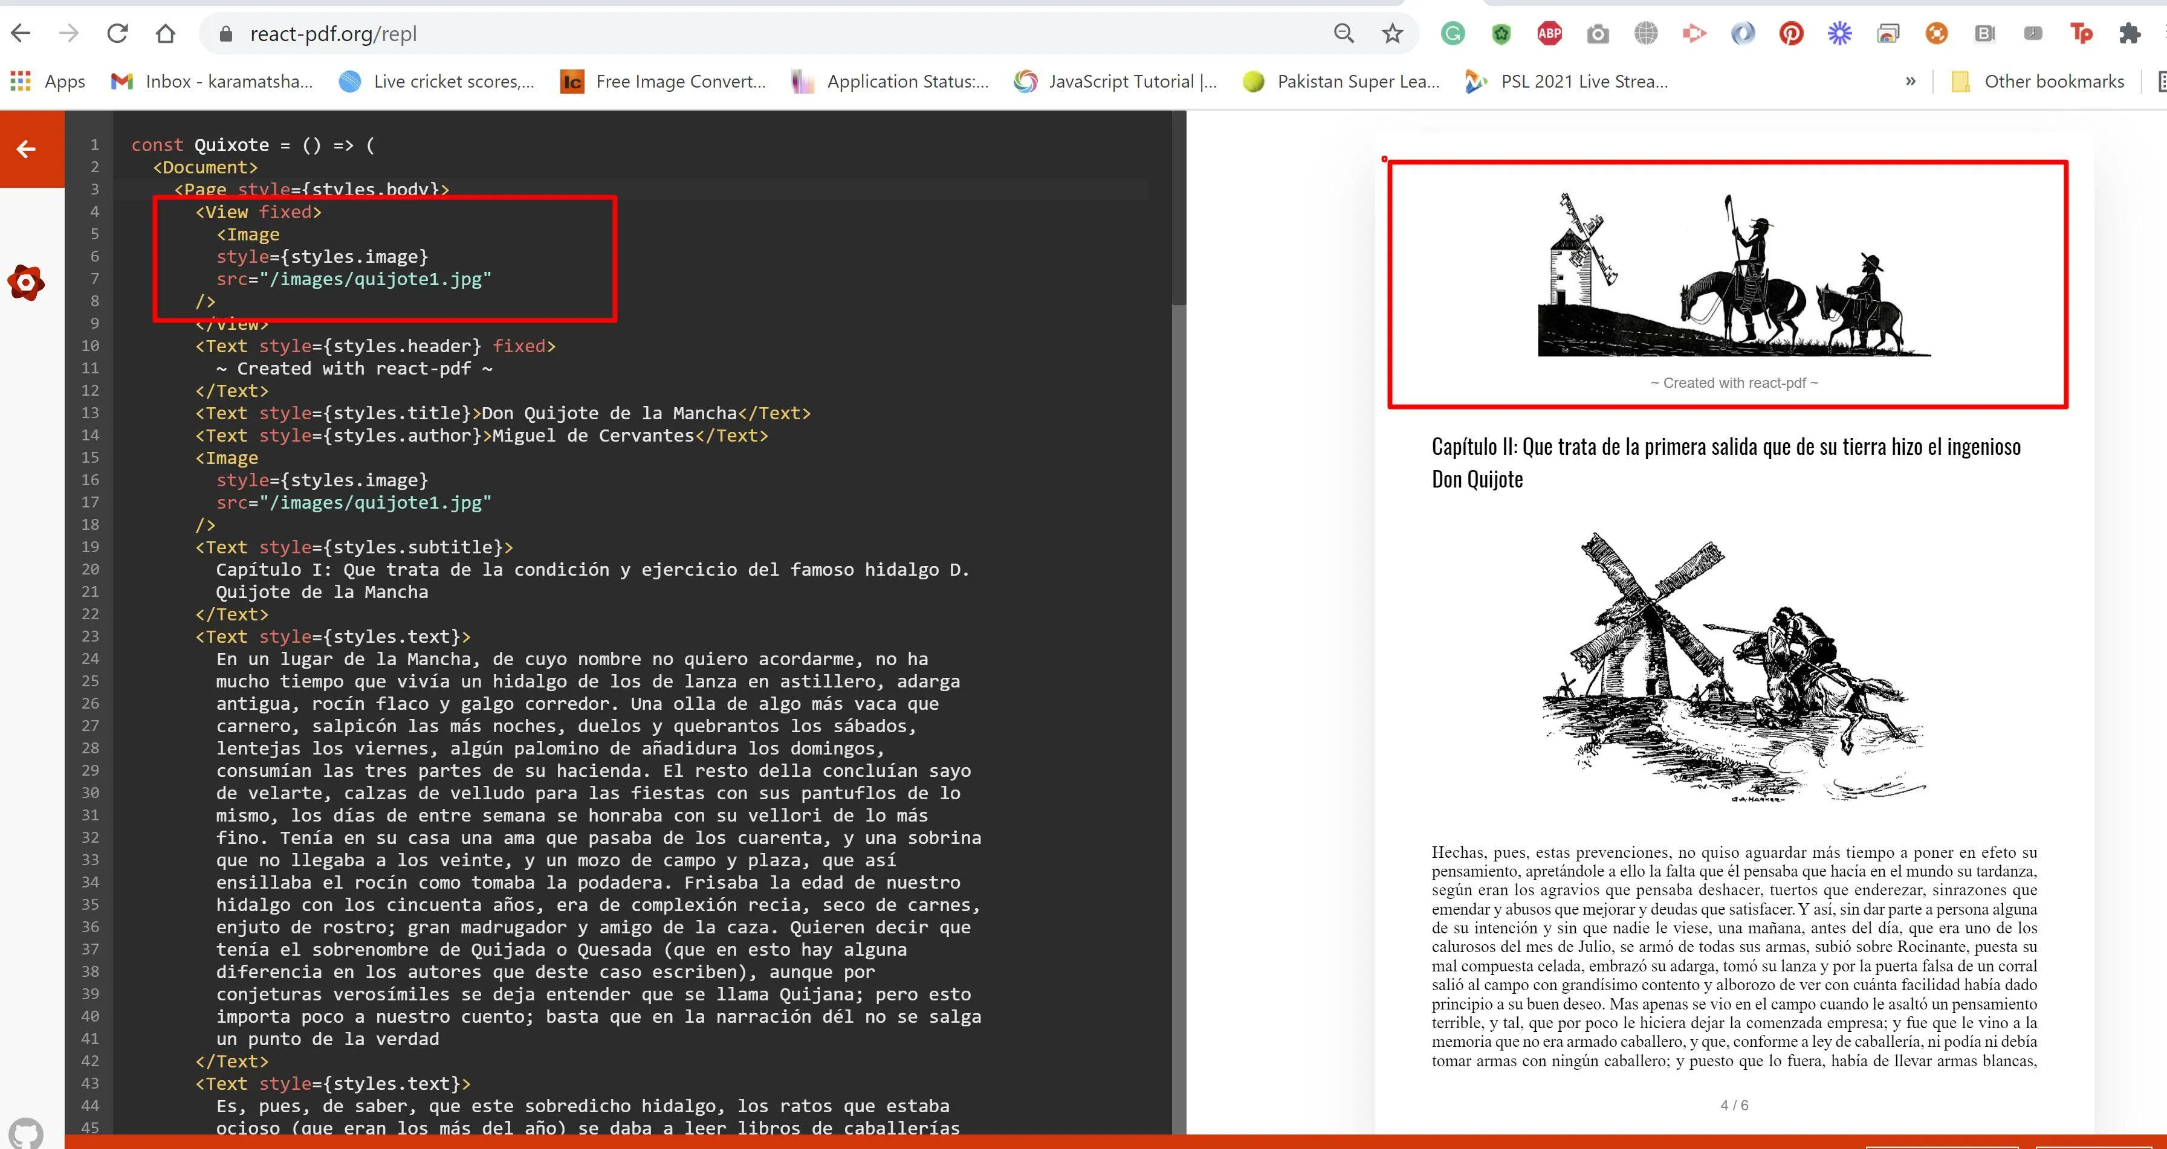Open the Extensions puzzle-piece menu

pyautogui.click(x=2129, y=34)
